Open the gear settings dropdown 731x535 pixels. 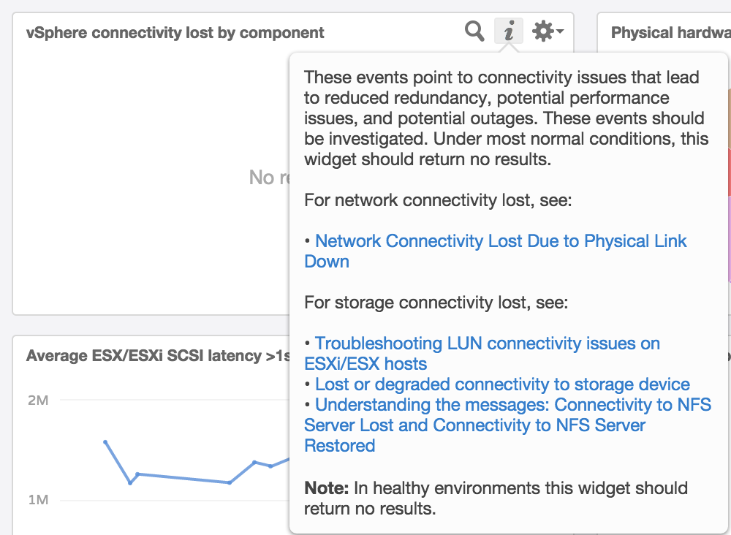click(x=547, y=31)
